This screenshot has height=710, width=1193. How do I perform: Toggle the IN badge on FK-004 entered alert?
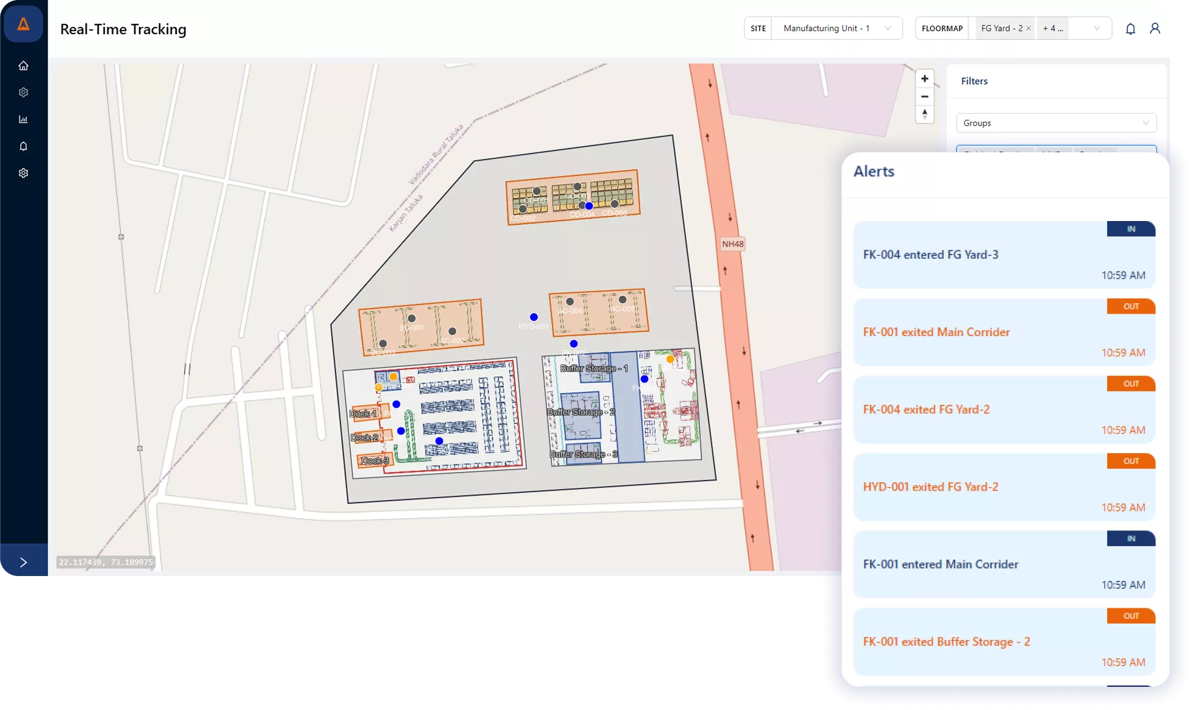1130,229
